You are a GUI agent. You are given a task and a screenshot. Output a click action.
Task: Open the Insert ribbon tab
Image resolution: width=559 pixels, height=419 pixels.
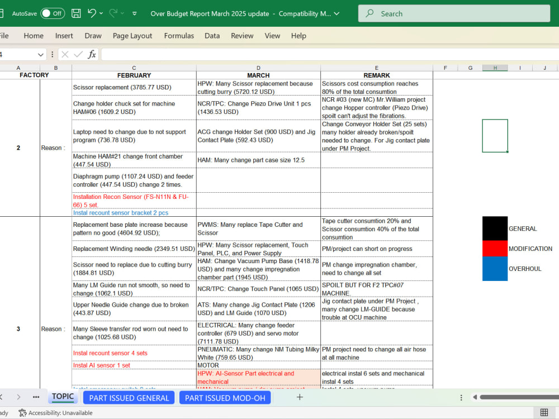point(64,36)
